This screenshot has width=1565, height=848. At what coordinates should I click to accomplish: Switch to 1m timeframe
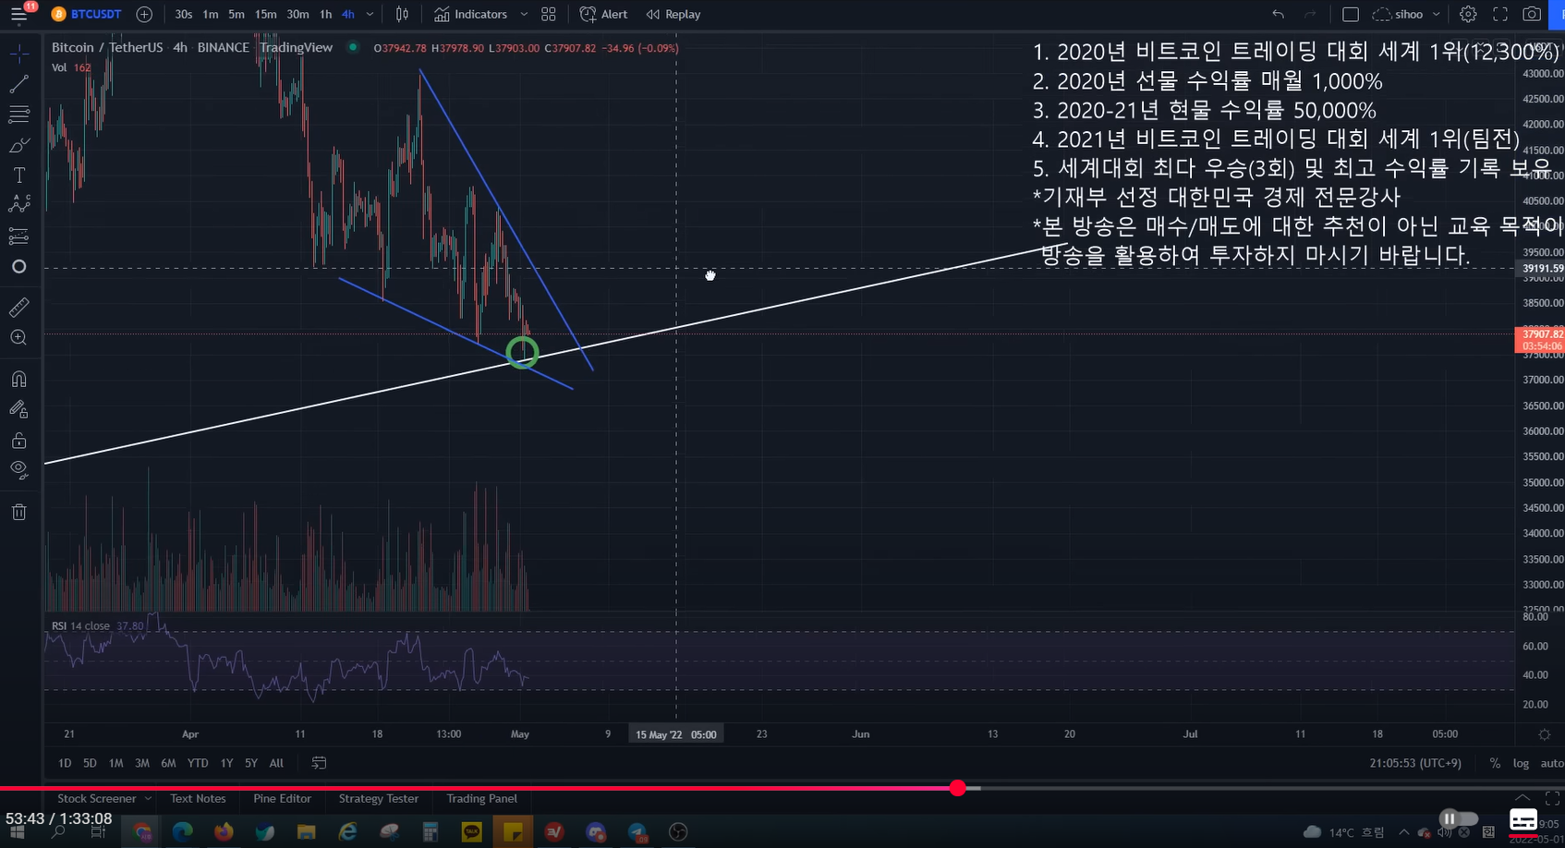coord(211,15)
